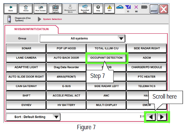Open the Help question mark icon
Screen dimensions: 186x134
pos(98,9)
